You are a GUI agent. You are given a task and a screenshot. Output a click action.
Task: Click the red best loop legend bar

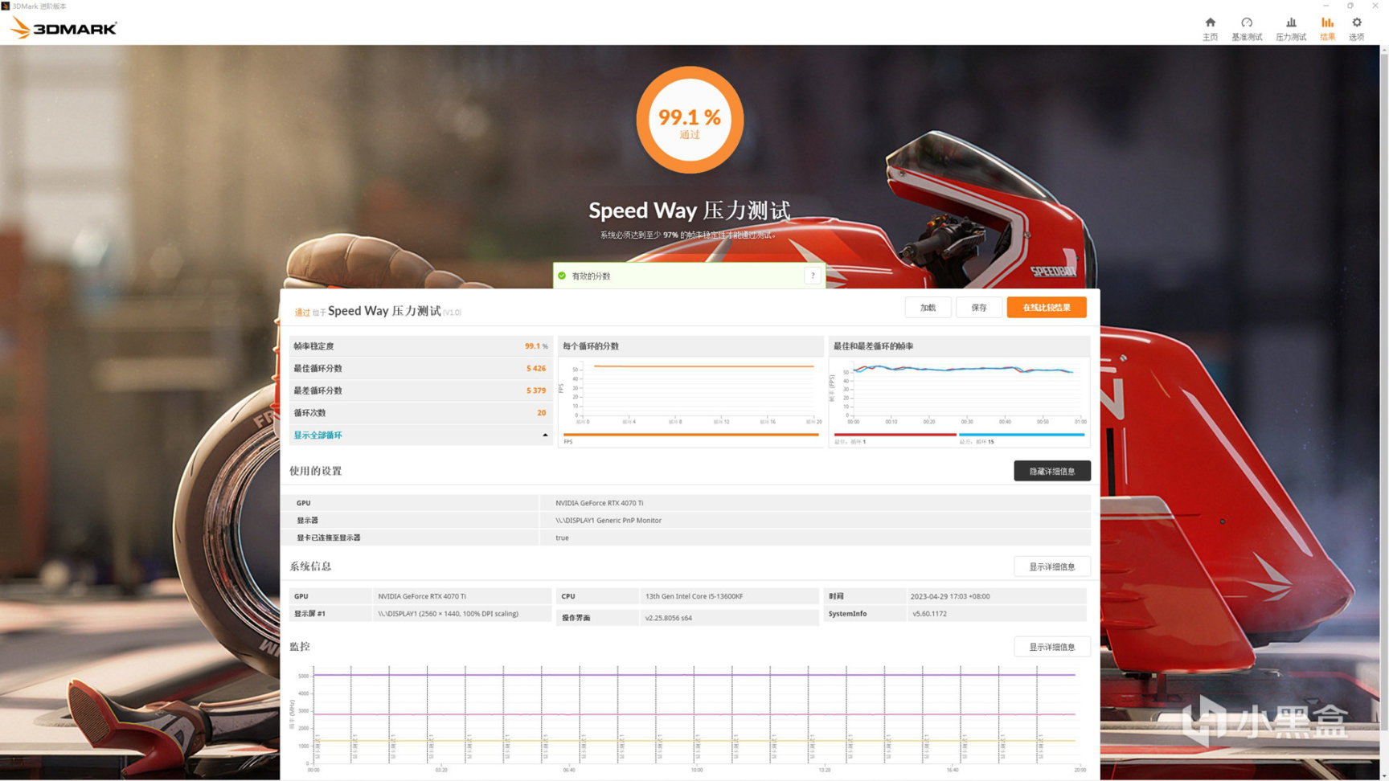tap(895, 435)
